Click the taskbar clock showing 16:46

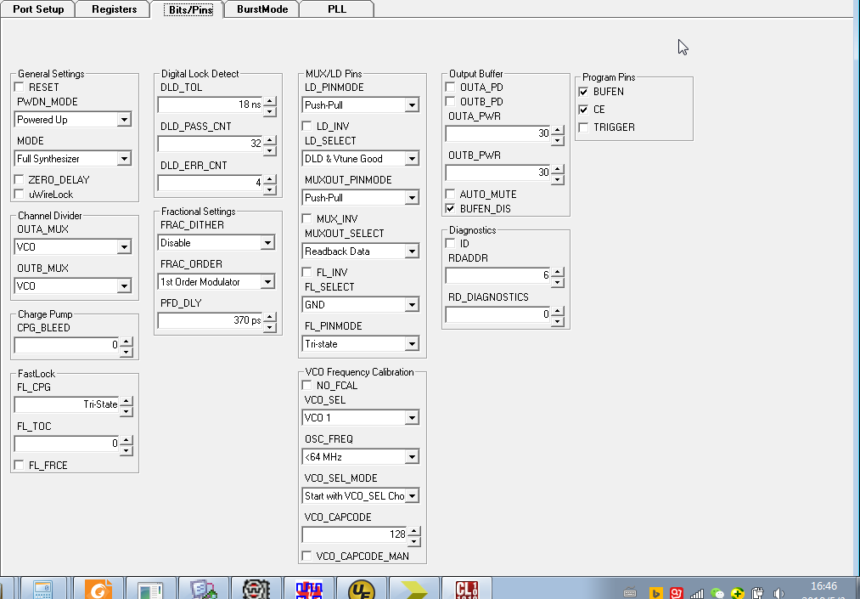click(x=823, y=586)
